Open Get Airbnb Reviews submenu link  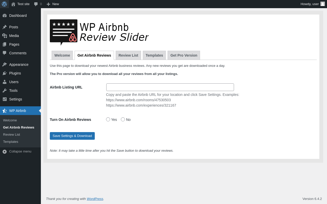pos(19,127)
